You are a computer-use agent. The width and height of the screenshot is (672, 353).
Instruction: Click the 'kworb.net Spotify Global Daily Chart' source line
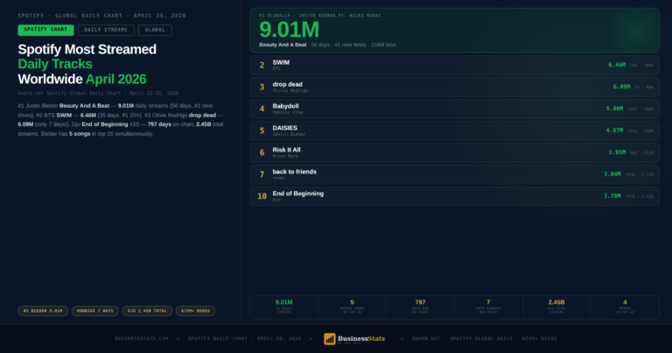coord(98,93)
